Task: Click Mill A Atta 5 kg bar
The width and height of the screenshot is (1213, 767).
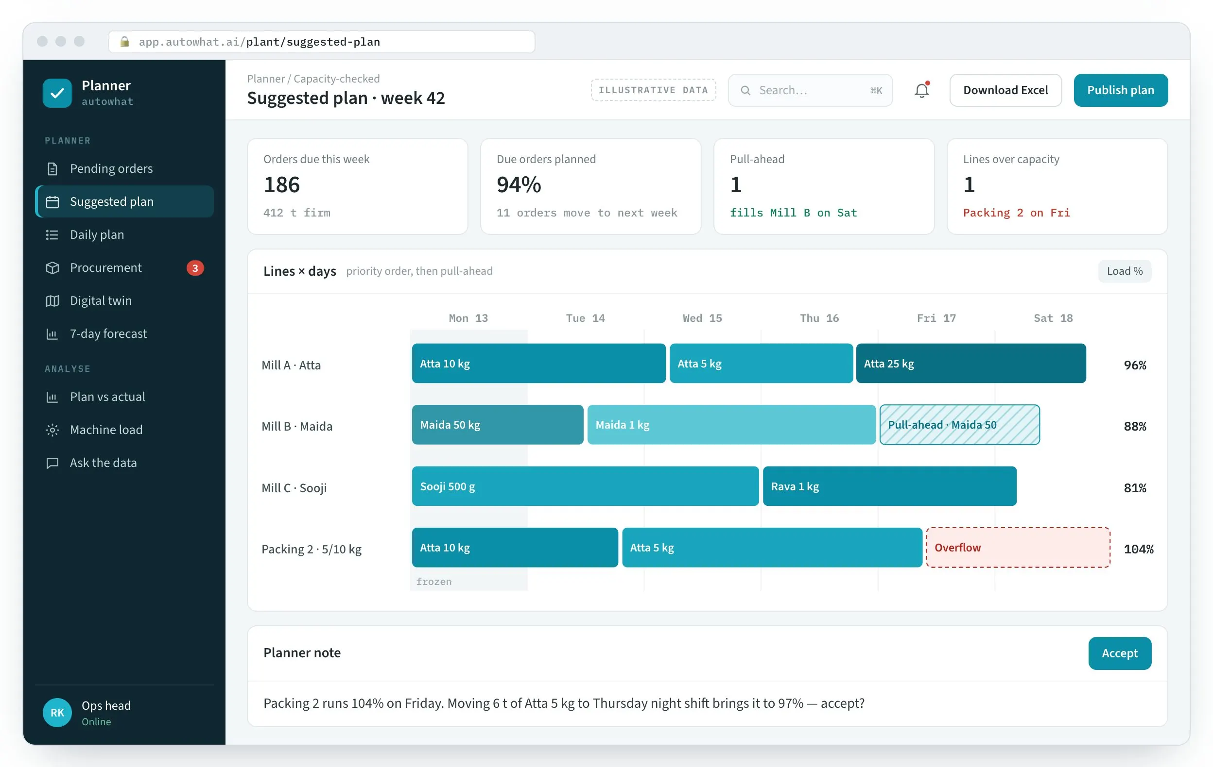Action: coord(761,364)
